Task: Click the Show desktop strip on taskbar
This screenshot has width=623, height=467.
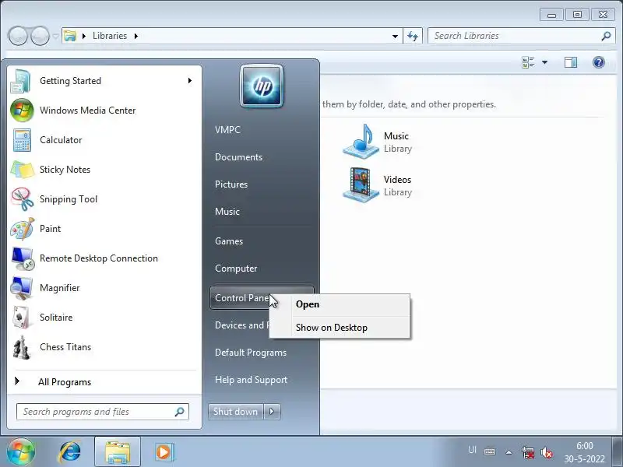Action: 618,452
